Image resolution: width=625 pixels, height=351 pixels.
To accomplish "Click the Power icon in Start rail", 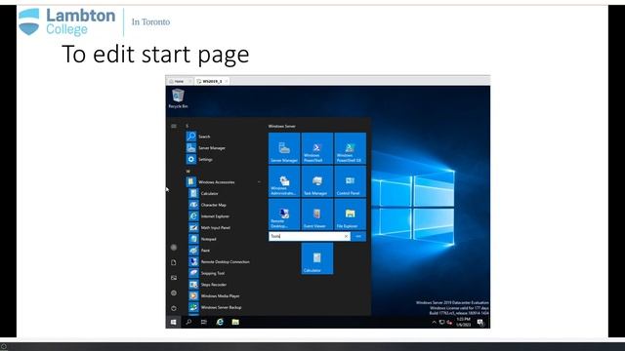I will (174, 308).
